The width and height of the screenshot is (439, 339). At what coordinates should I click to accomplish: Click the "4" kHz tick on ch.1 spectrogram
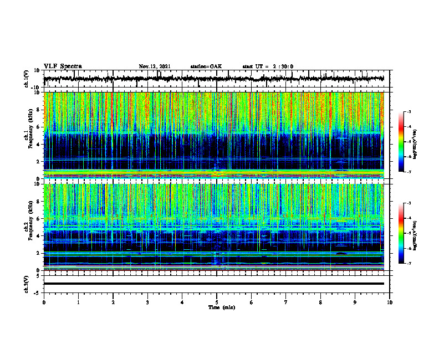(39, 145)
